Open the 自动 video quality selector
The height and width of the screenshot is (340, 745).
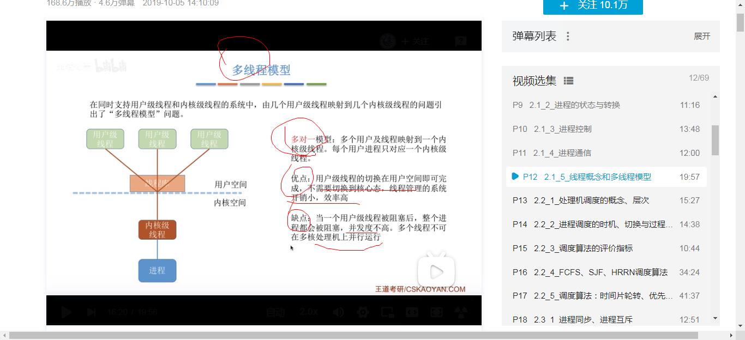pos(276,312)
